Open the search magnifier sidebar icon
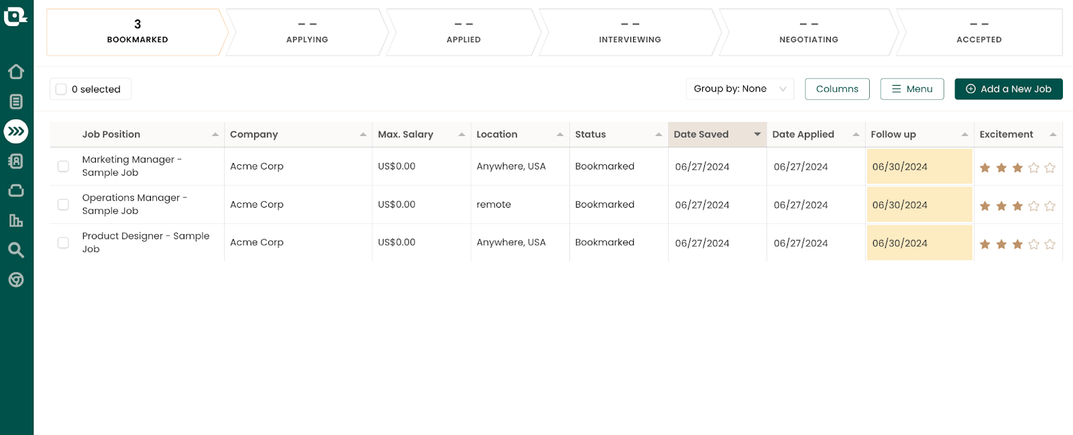This screenshot has width=1073, height=435. tap(16, 250)
